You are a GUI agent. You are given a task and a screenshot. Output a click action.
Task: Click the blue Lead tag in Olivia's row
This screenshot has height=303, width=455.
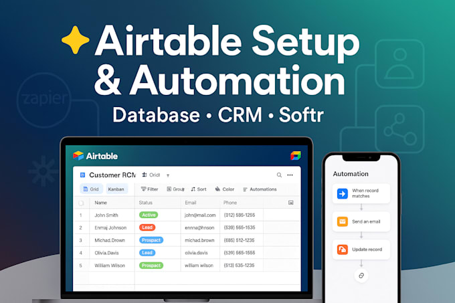pyautogui.click(x=147, y=253)
